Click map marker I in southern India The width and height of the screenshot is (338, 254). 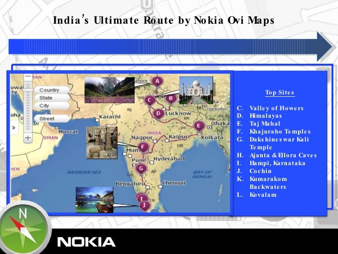[141, 198]
